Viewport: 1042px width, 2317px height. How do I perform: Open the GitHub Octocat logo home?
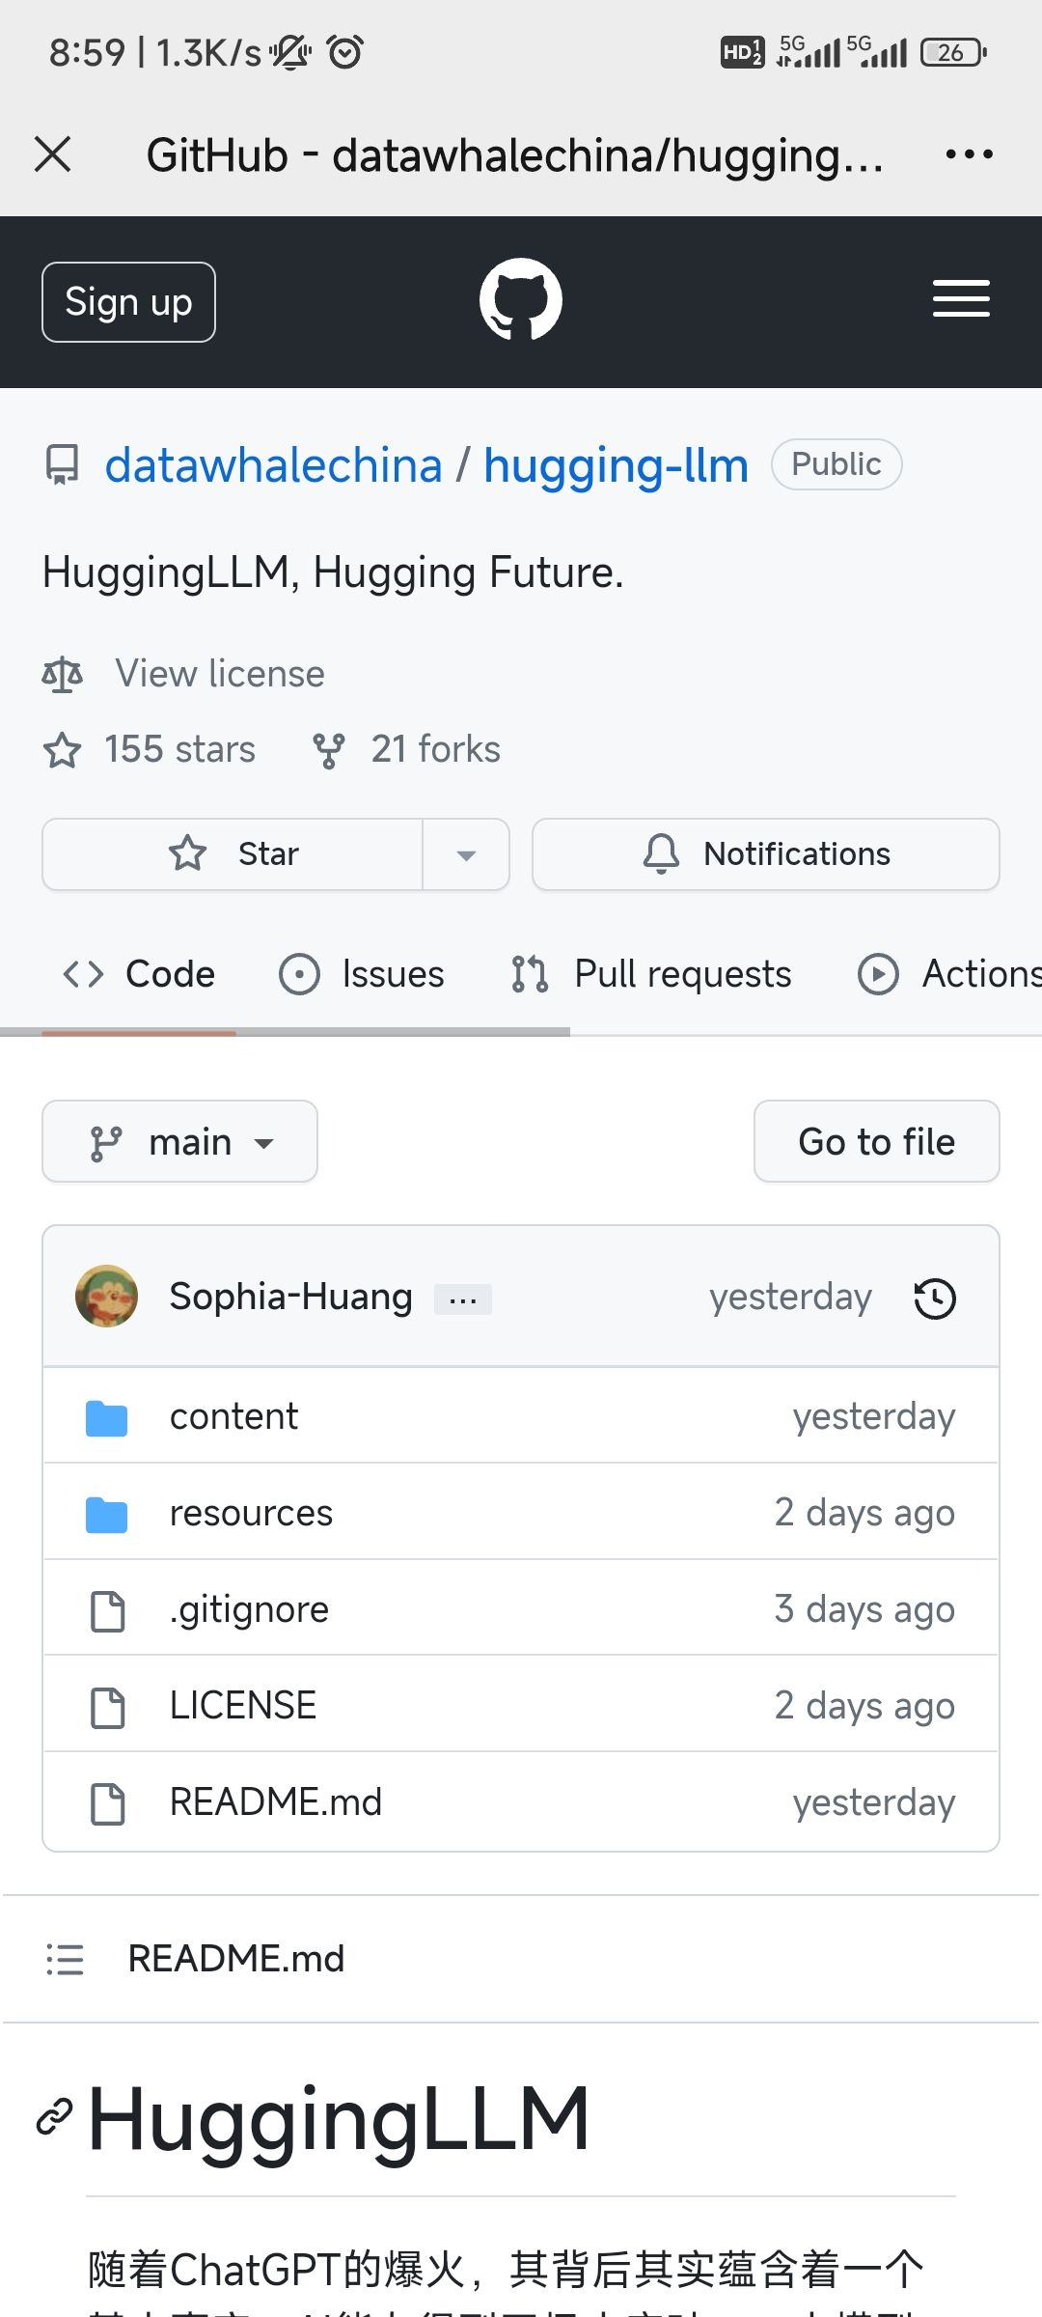click(x=521, y=300)
